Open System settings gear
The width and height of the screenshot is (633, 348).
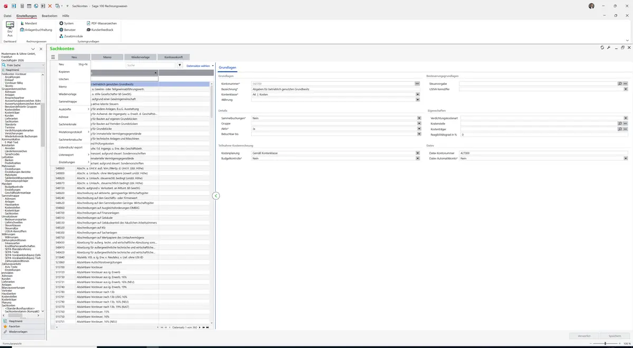point(66,23)
